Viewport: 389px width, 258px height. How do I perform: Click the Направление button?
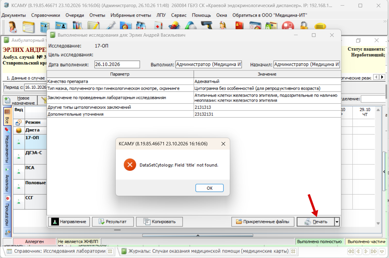(69, 221)
